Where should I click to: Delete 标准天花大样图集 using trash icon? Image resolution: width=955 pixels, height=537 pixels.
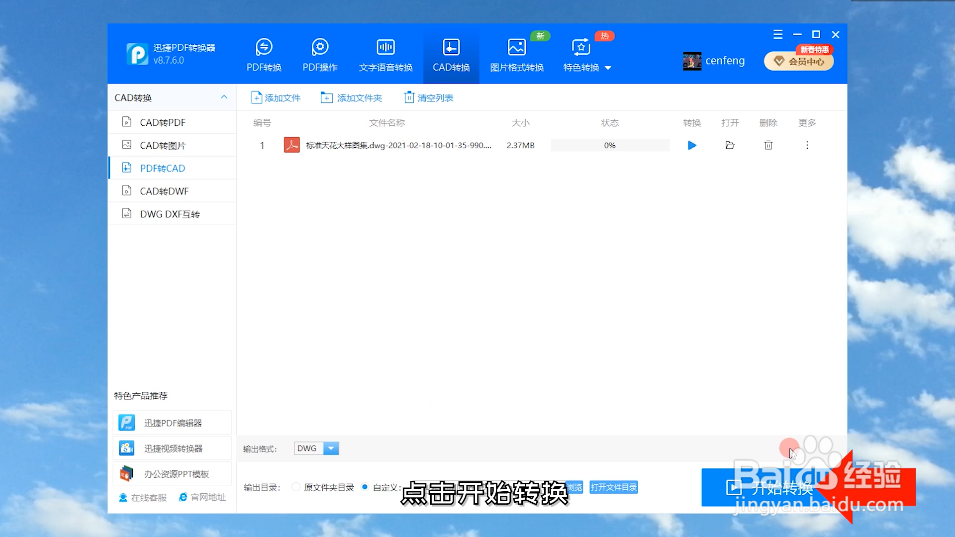click(x=768, y=145)
